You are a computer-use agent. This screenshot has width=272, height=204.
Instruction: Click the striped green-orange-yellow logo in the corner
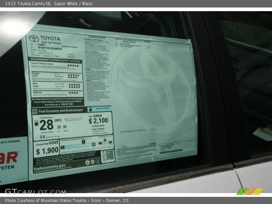(250, 191)
